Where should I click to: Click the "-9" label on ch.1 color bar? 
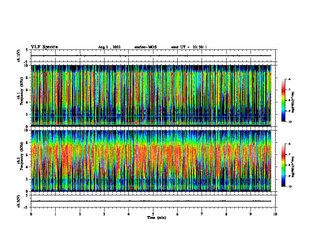tap(289, 111)
